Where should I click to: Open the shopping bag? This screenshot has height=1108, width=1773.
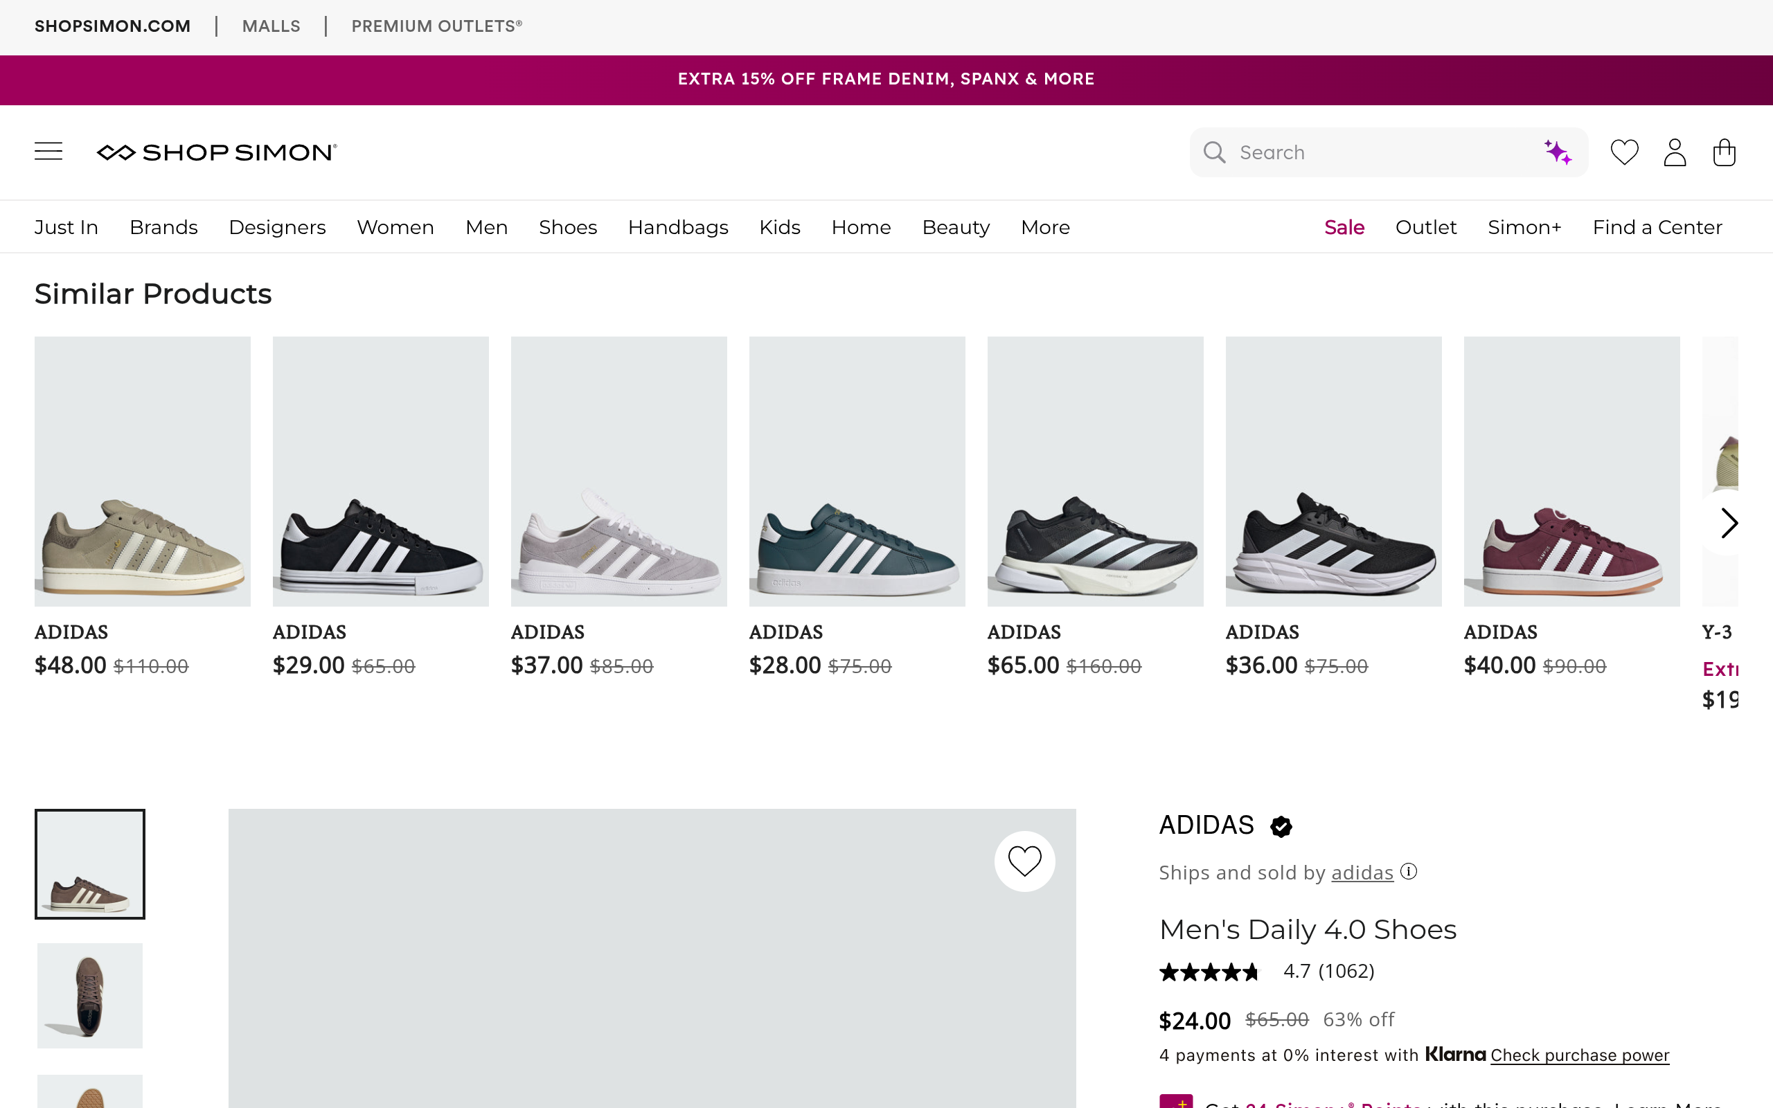point(1724,152)
